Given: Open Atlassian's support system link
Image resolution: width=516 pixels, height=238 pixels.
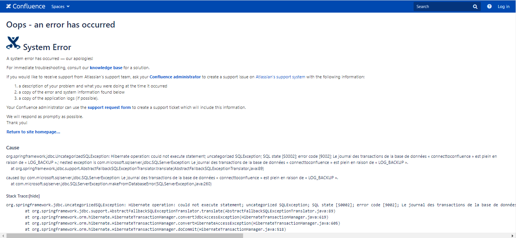Looking at the screenshot, I should [x=280, y=77].
